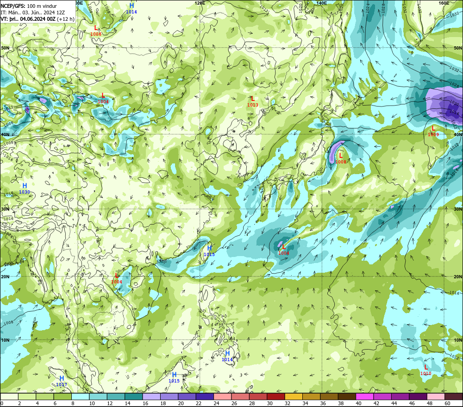Click the 120E longitude label
The height and width of the screenshot is (407, 463).
point(200,3)
